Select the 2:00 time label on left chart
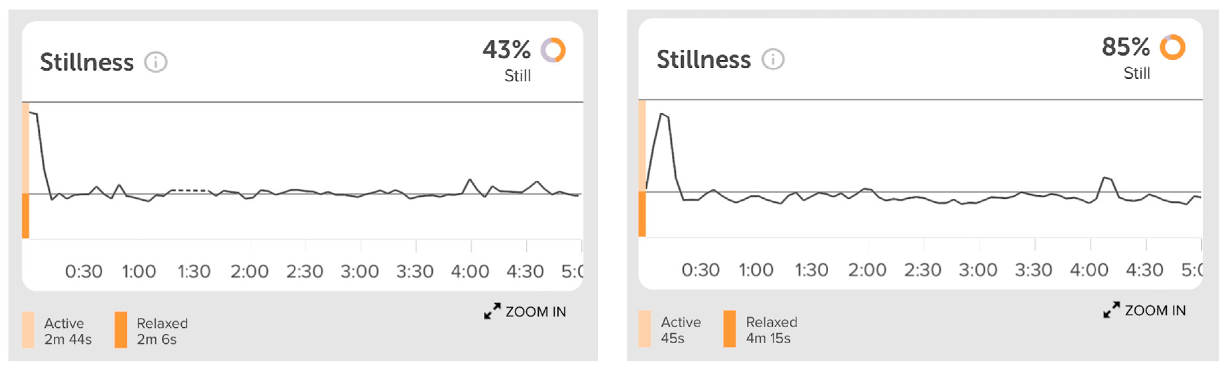The image size is (1228, 369). coord(249,272)
